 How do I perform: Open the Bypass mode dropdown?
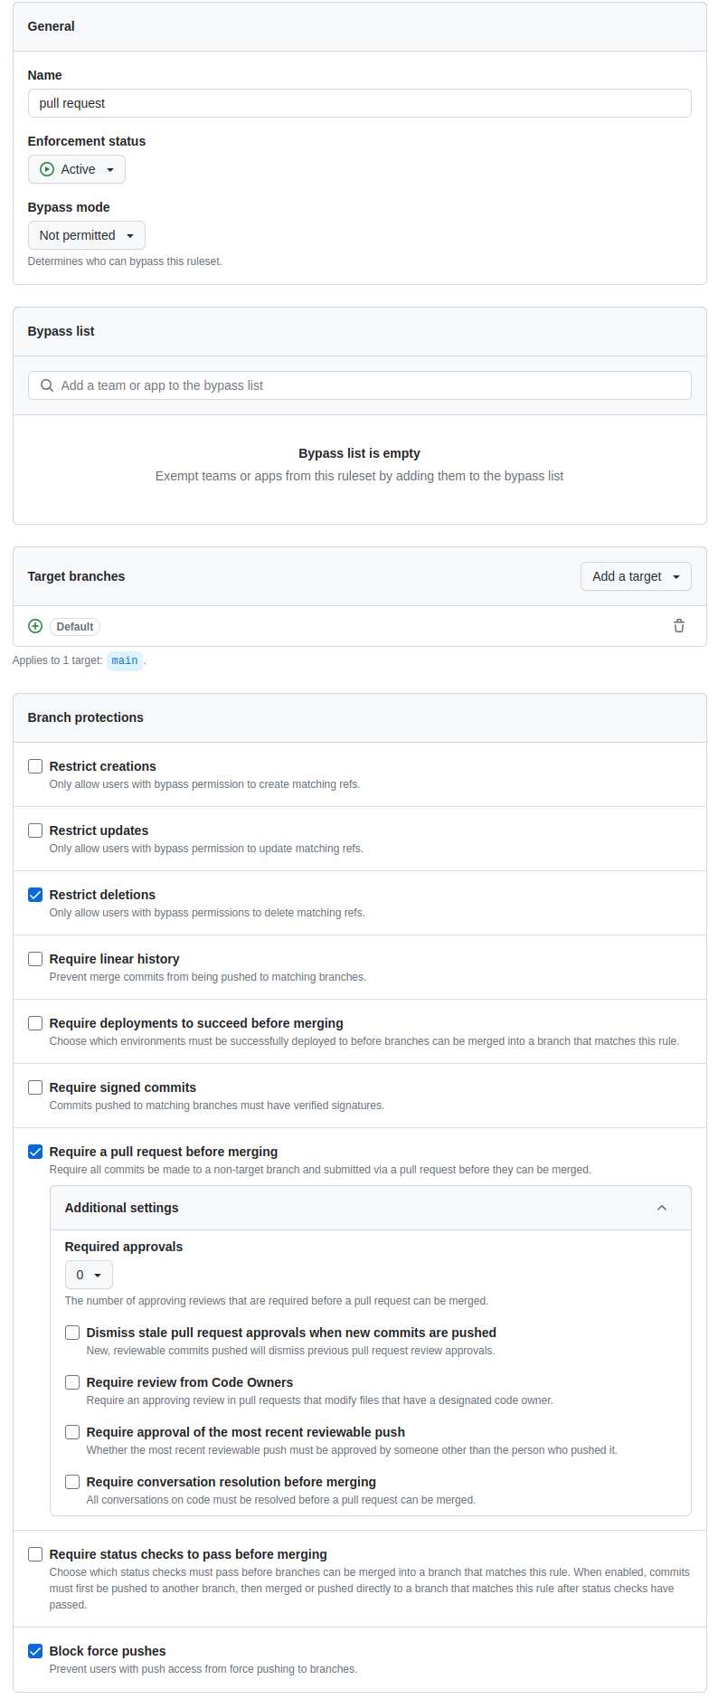click(86, 234)
